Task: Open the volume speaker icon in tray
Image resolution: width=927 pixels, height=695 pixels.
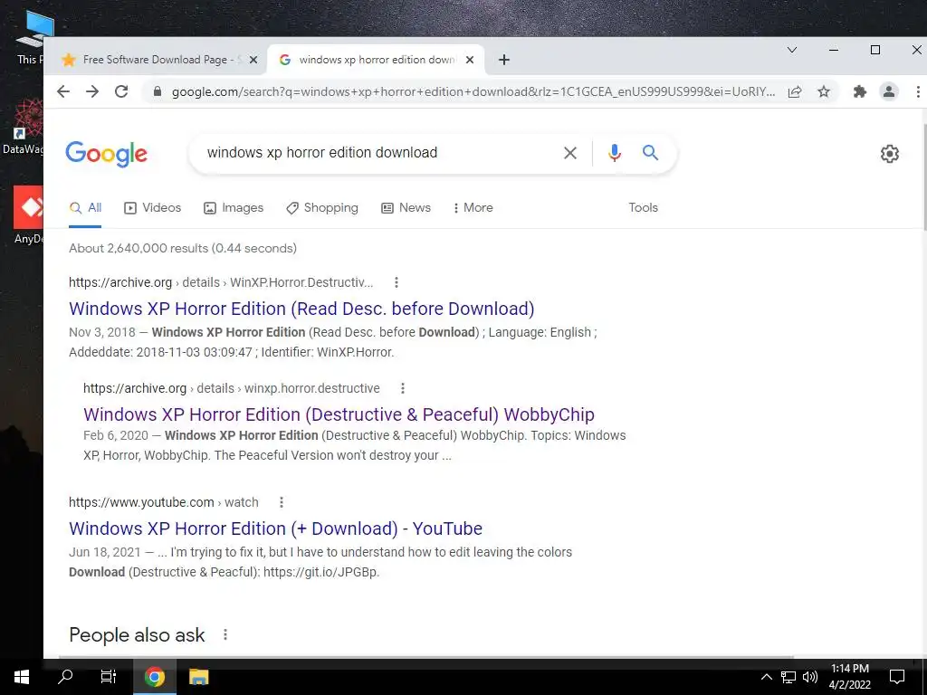Action: [810, 677]
